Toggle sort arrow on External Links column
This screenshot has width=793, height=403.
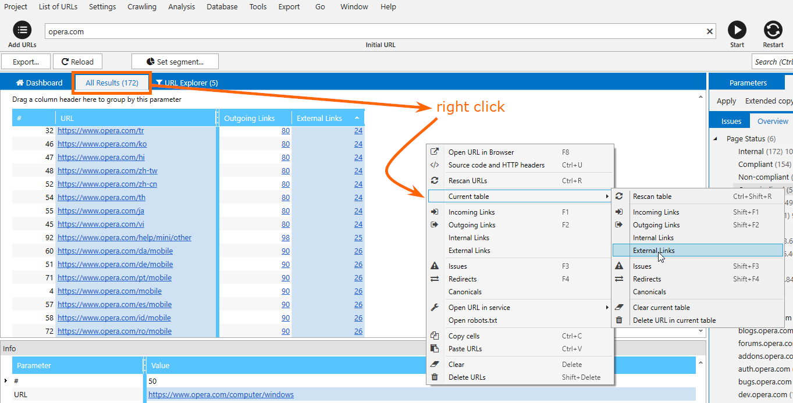(x=357, y=118)
